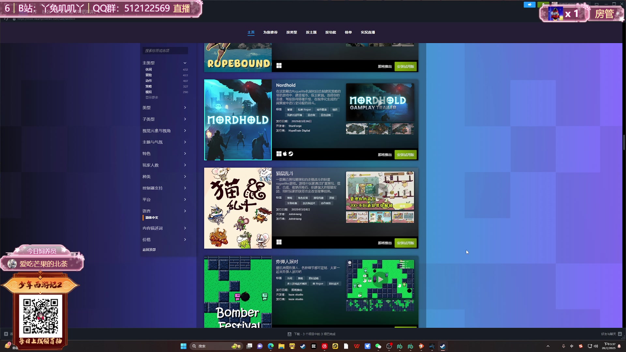Click 安装试用版 for Nordhold
This screenshot has width=626, height=352.
pos(406,155)
